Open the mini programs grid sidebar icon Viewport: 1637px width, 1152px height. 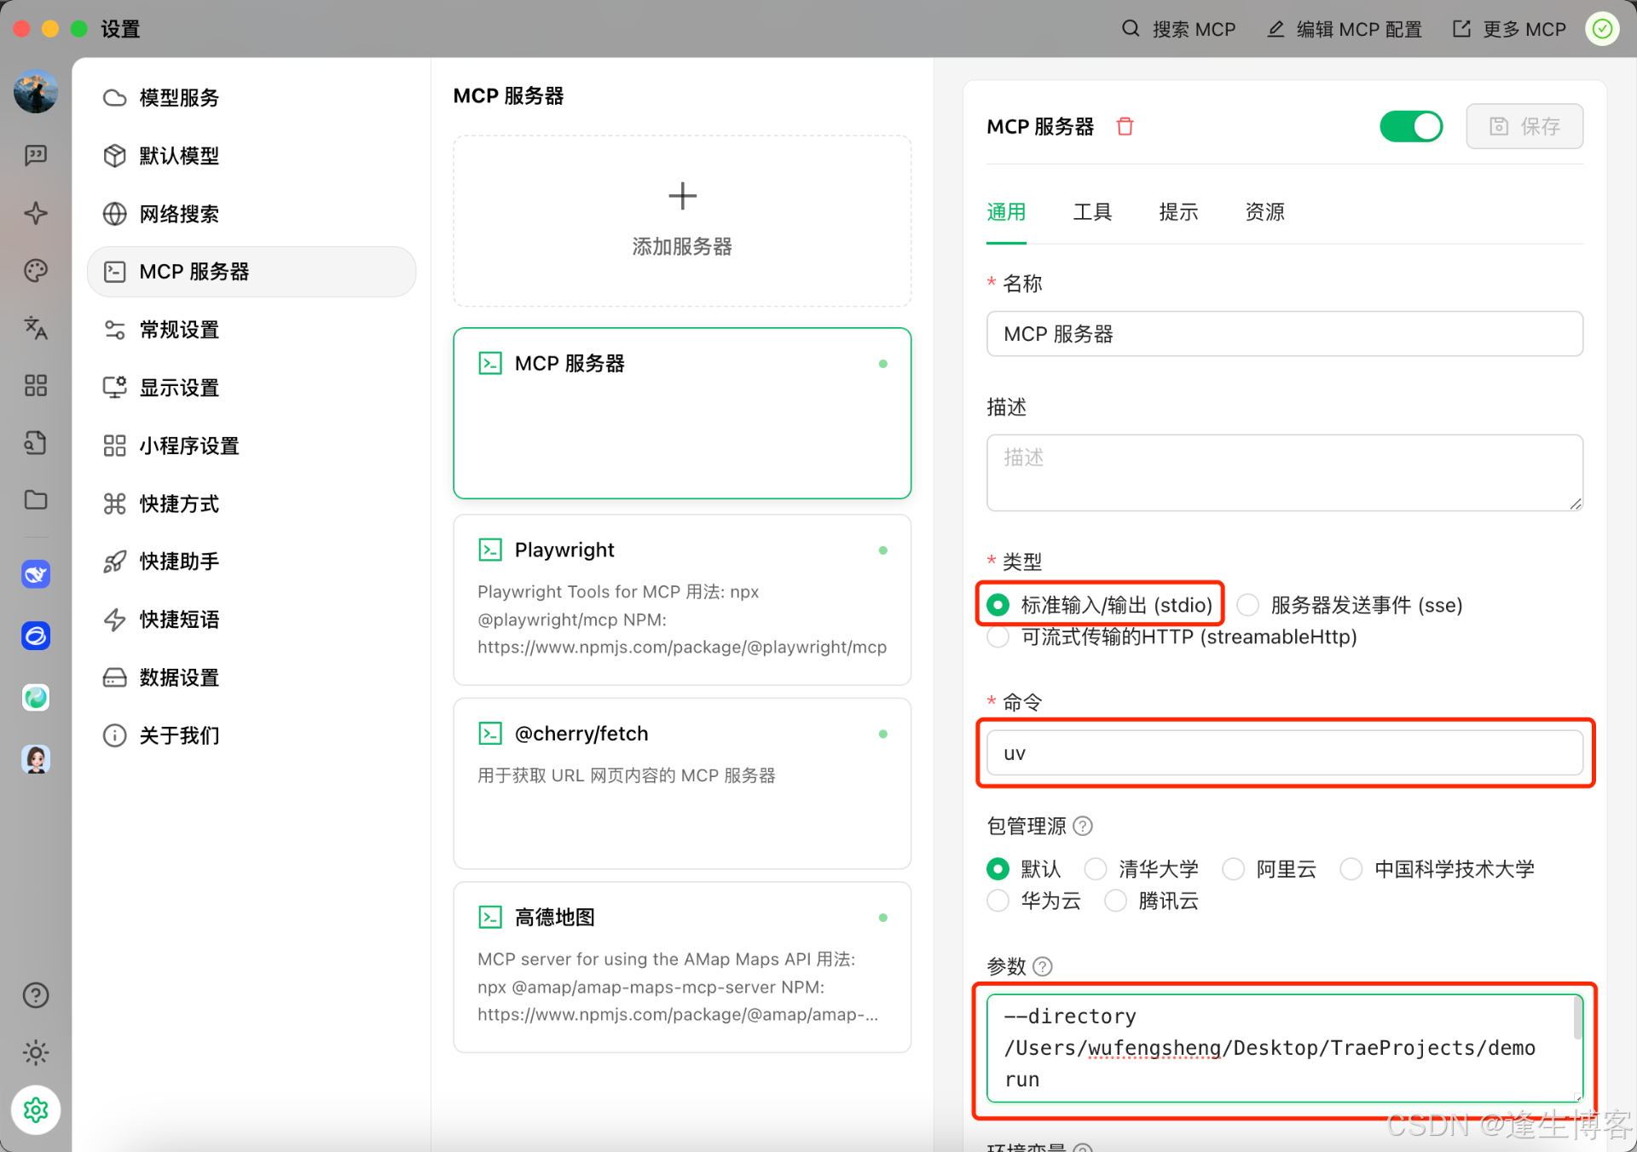(x=36, y=385)
